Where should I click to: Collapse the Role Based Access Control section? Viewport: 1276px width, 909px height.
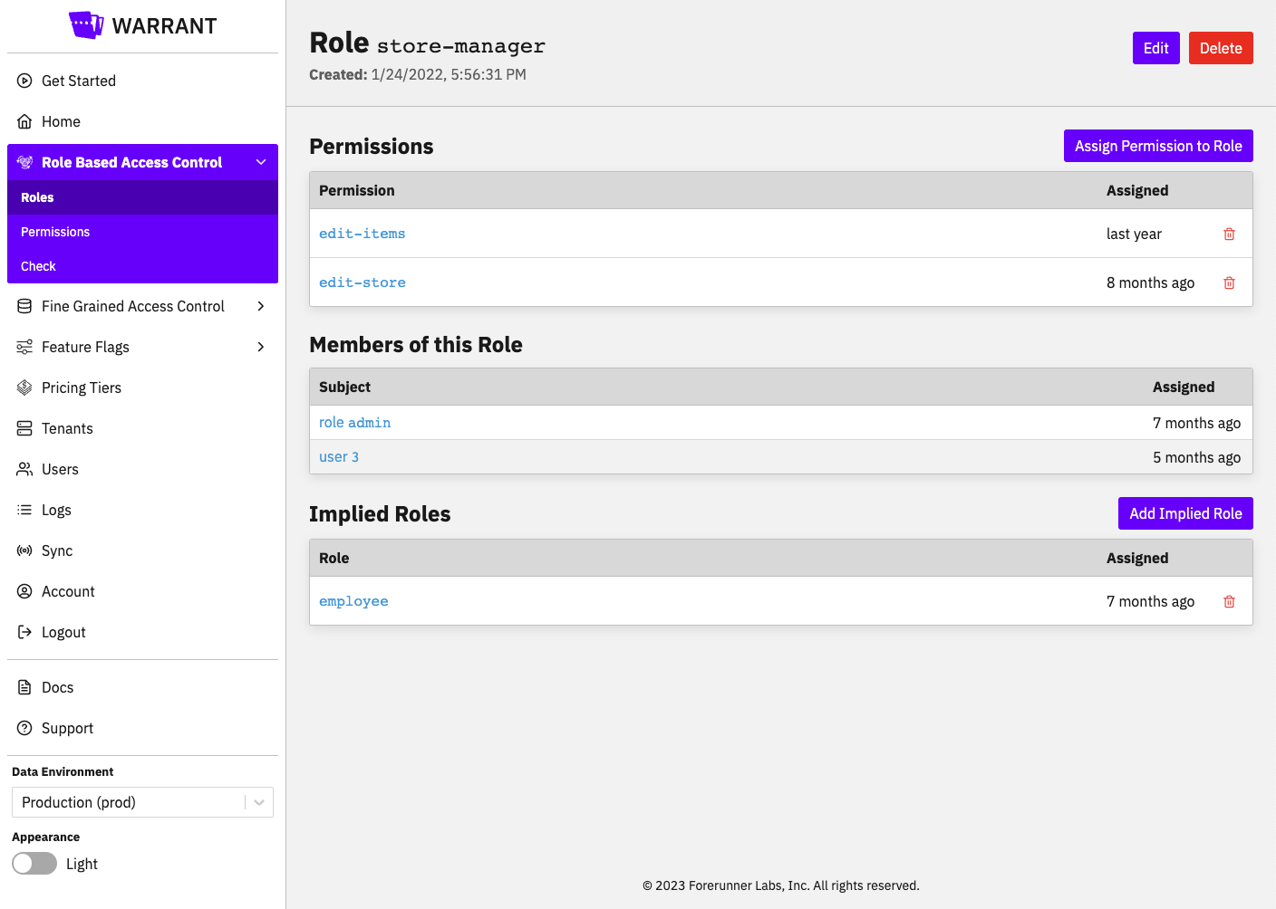pos(261,162)
